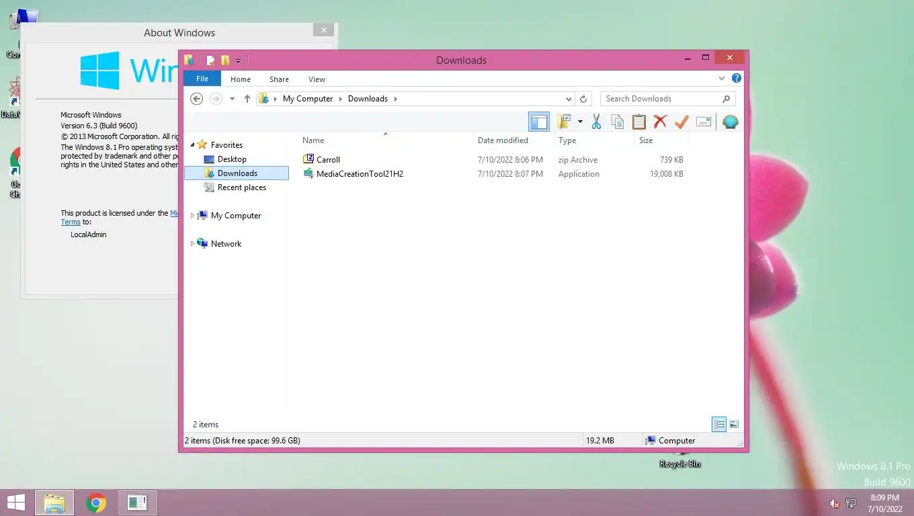Expand the My Computer tree node arrow
The width and height of the screenshot is (914, 516).
[x=192, y=216]
